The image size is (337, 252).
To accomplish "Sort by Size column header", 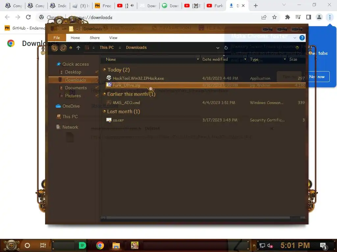I will click(293, 59).
